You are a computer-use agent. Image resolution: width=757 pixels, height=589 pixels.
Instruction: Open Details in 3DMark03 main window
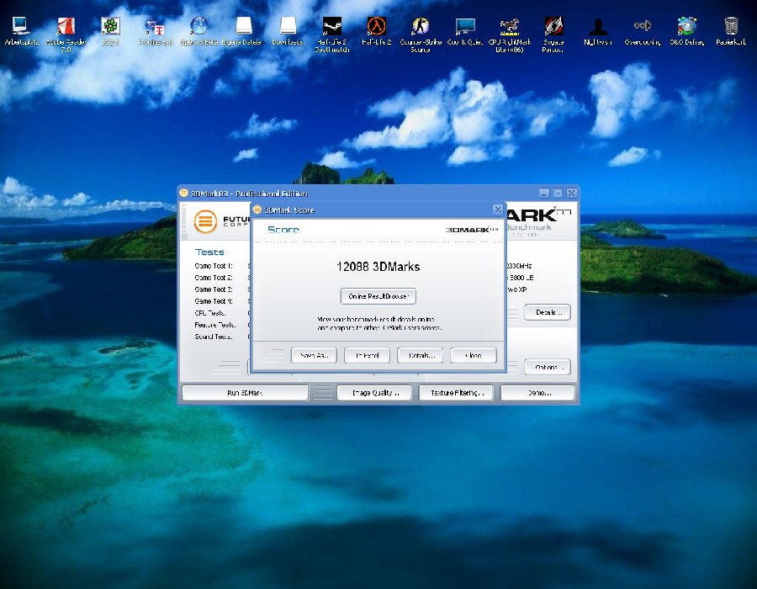pyautogui.click(x=548, y=312)
